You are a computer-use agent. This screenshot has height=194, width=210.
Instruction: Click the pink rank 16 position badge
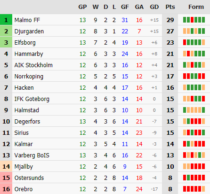(6, 189)
